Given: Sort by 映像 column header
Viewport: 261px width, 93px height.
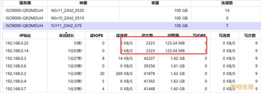Looking at the screenshot, I should [83, 3].
